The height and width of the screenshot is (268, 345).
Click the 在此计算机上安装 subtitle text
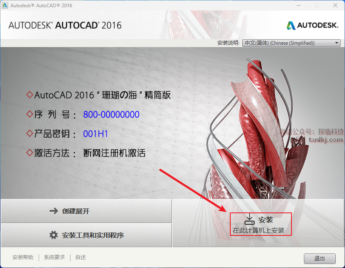(x=258, y=231)
